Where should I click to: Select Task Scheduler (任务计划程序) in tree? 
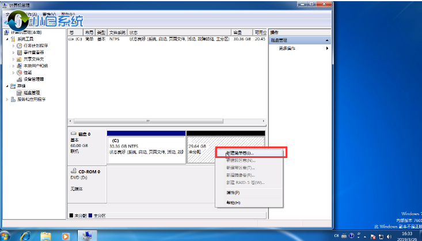(36, 46)
